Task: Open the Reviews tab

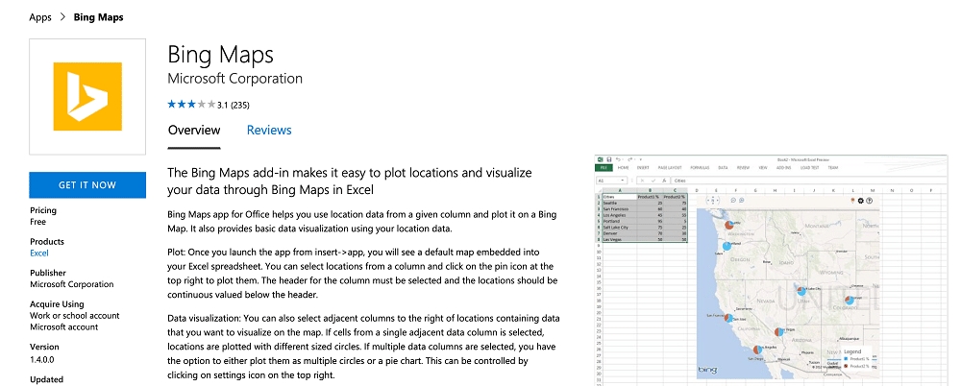Action: point(269,130)
